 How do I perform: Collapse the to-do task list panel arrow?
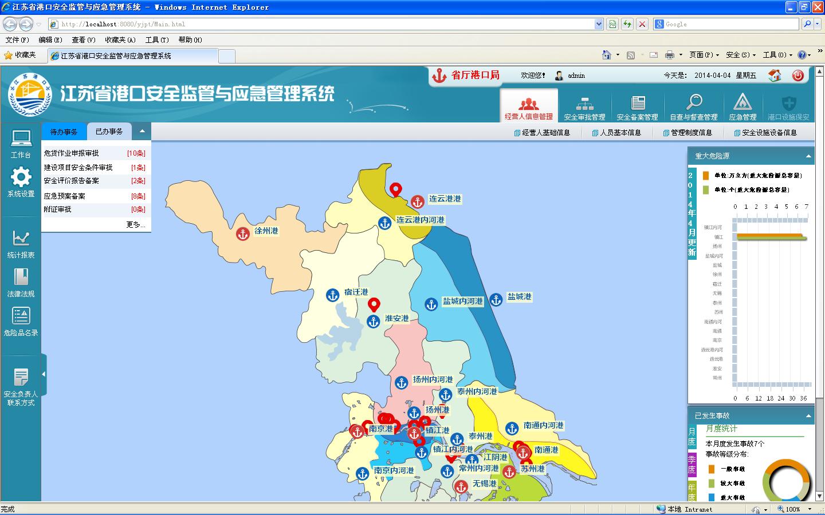(x=142, y=132)
